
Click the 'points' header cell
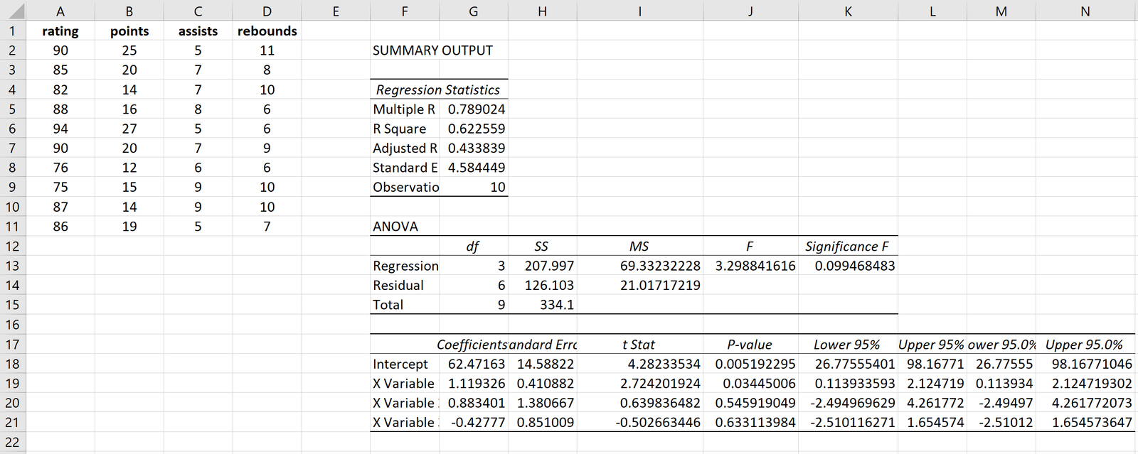pos(129,31)
